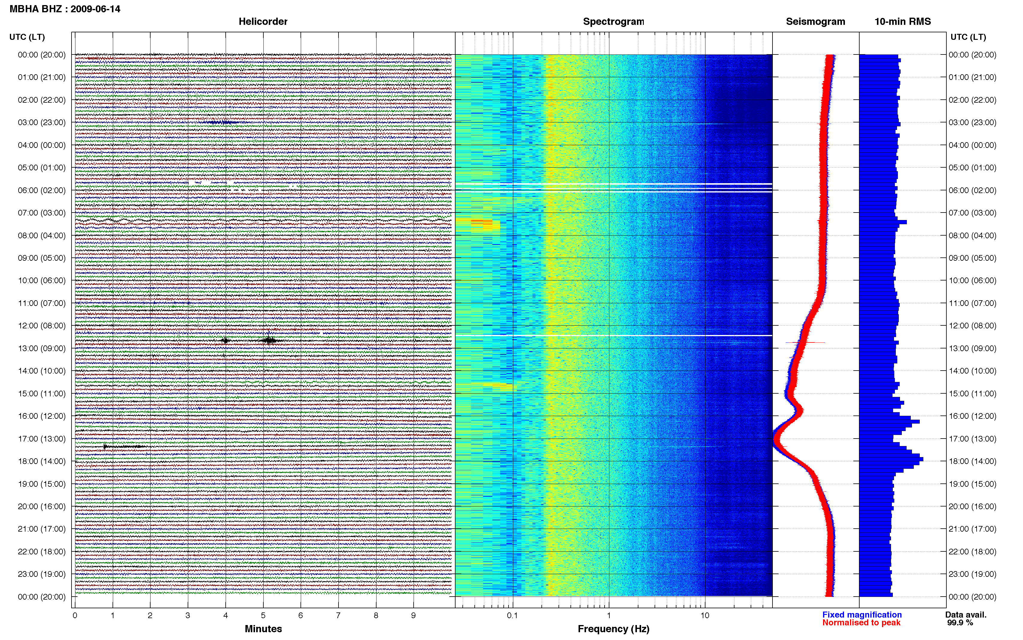Click the right '18:00 (14:00)' time label
The height and width of the screenshot is (640, 1023).
pos(972,461)
